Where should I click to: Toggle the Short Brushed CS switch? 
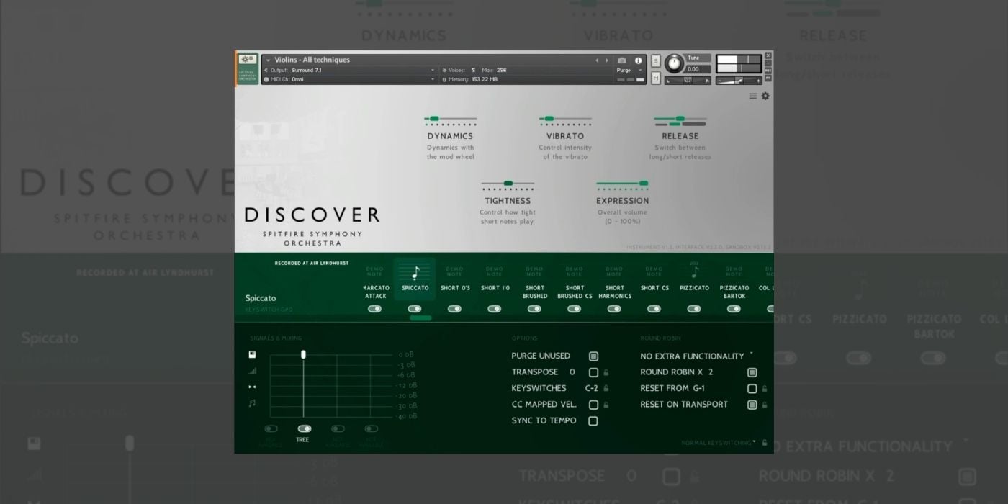tap(574, 309)
